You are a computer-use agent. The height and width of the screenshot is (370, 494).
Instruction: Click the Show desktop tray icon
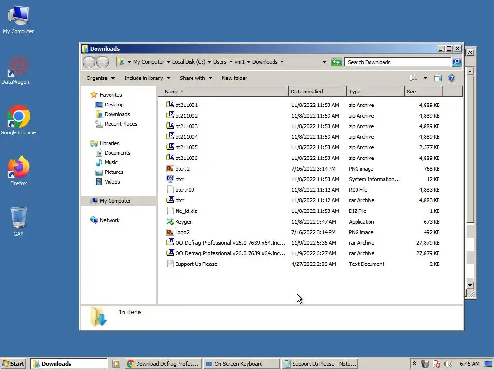488,364
